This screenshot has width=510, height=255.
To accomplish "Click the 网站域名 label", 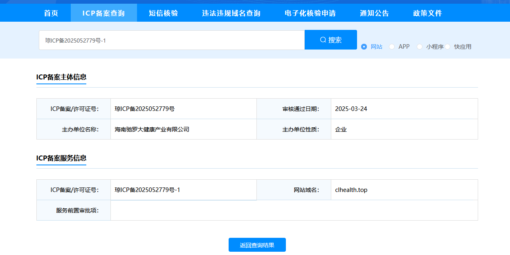I will (306, 190).
